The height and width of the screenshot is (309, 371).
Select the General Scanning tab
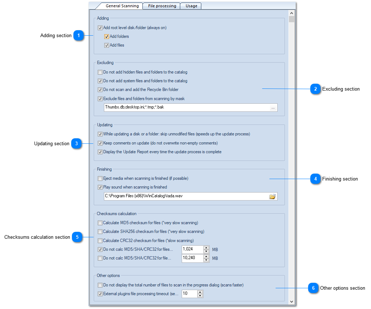coord(122,6)
